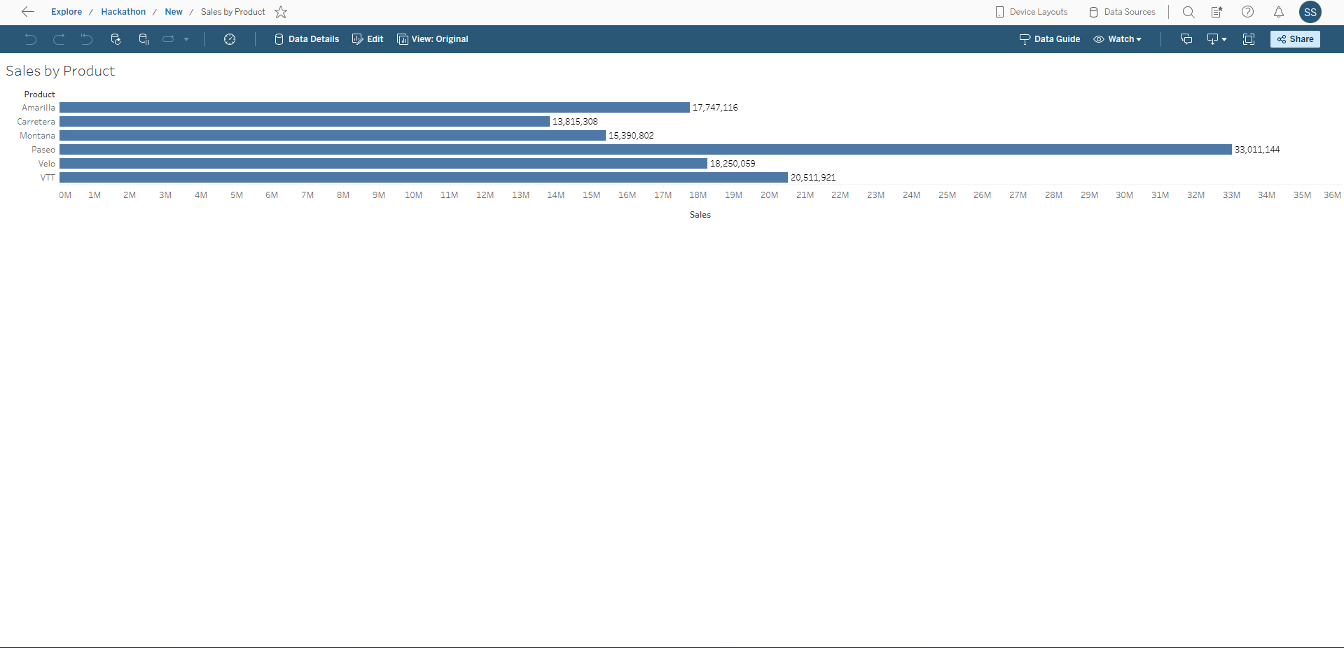Click the Pause auto updates icon
Image resolution: width=1344 pixels, height=648 pixels.
(144, 39)
